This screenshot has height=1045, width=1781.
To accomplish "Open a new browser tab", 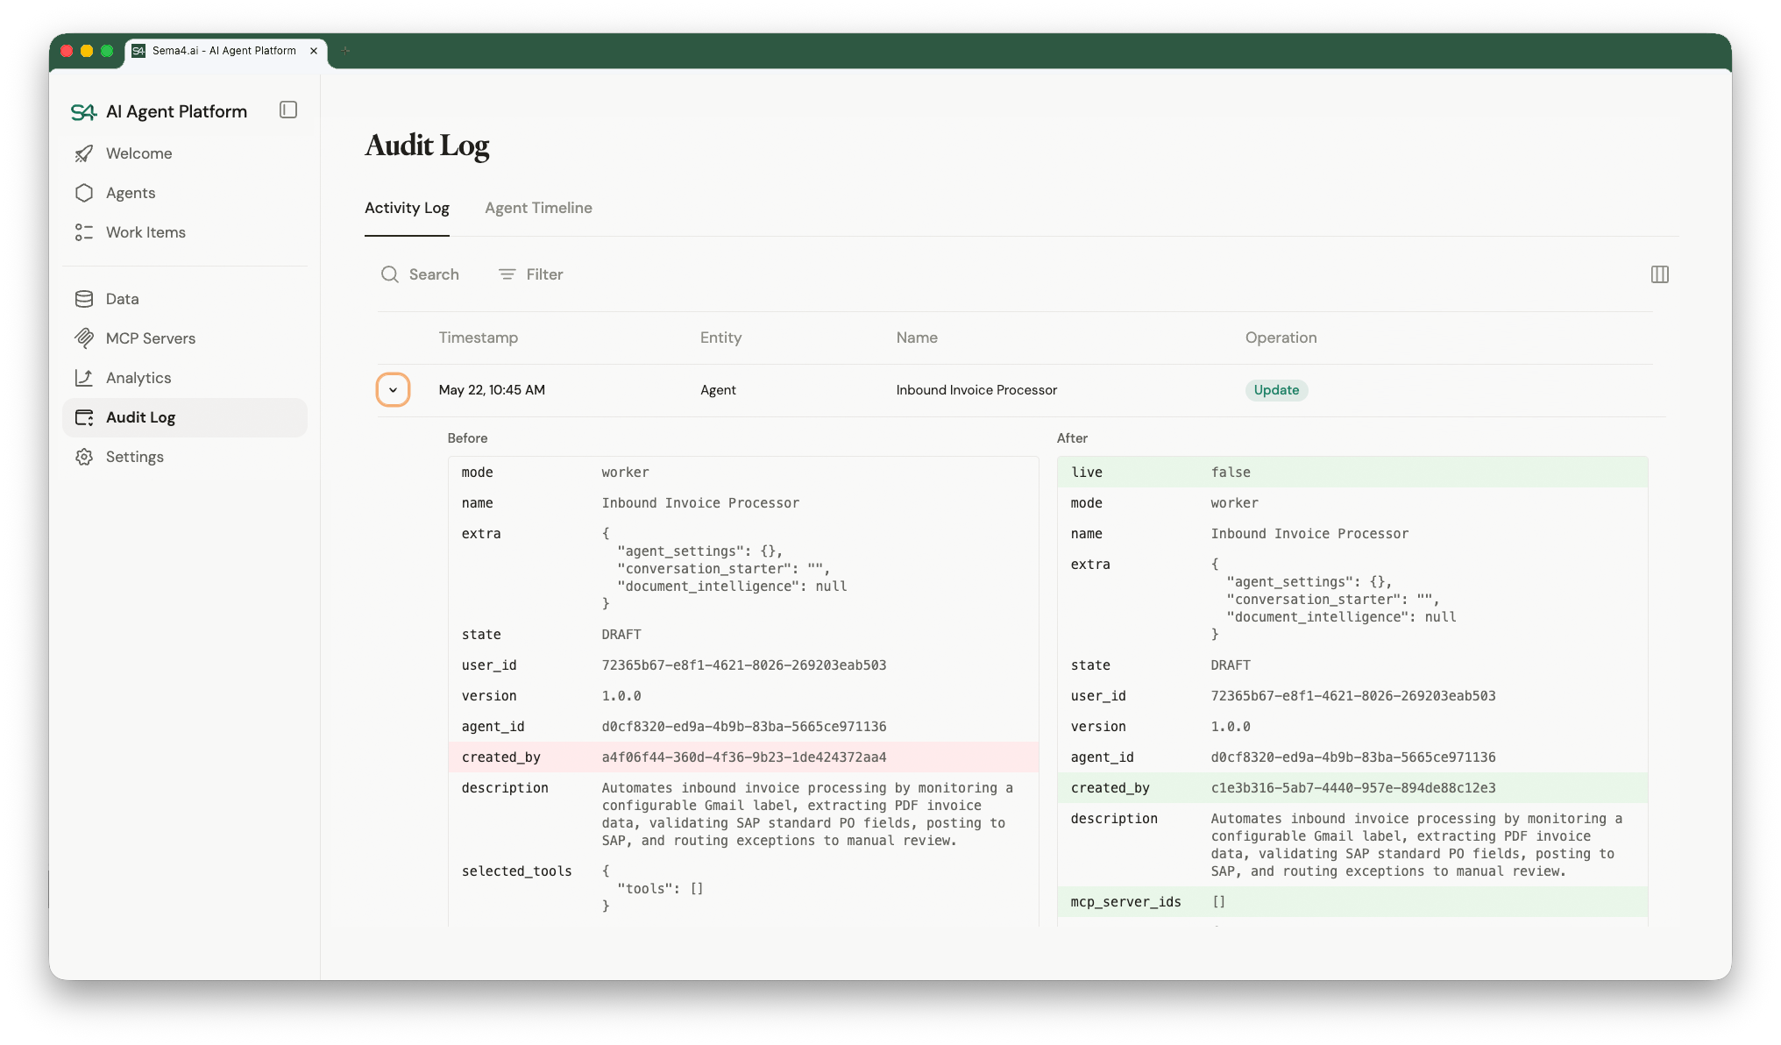I will (345, 51).
